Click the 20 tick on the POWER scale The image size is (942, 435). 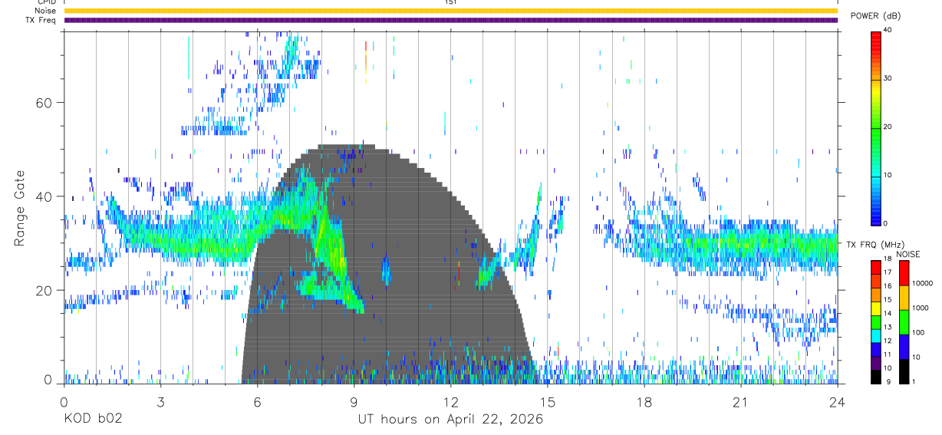point(888,127)
